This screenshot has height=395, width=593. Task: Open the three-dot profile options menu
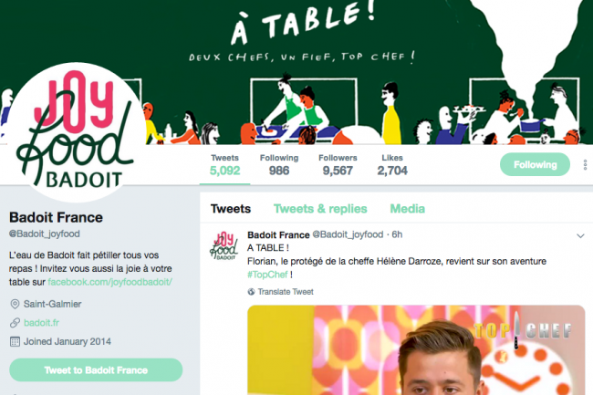tap(585, 165)
